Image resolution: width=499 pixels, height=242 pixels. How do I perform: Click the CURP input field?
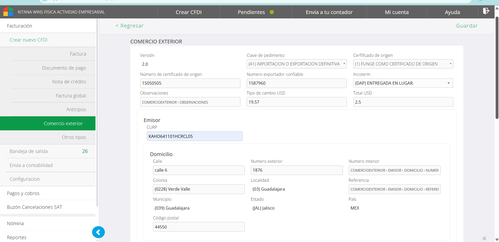click(194, 136)
